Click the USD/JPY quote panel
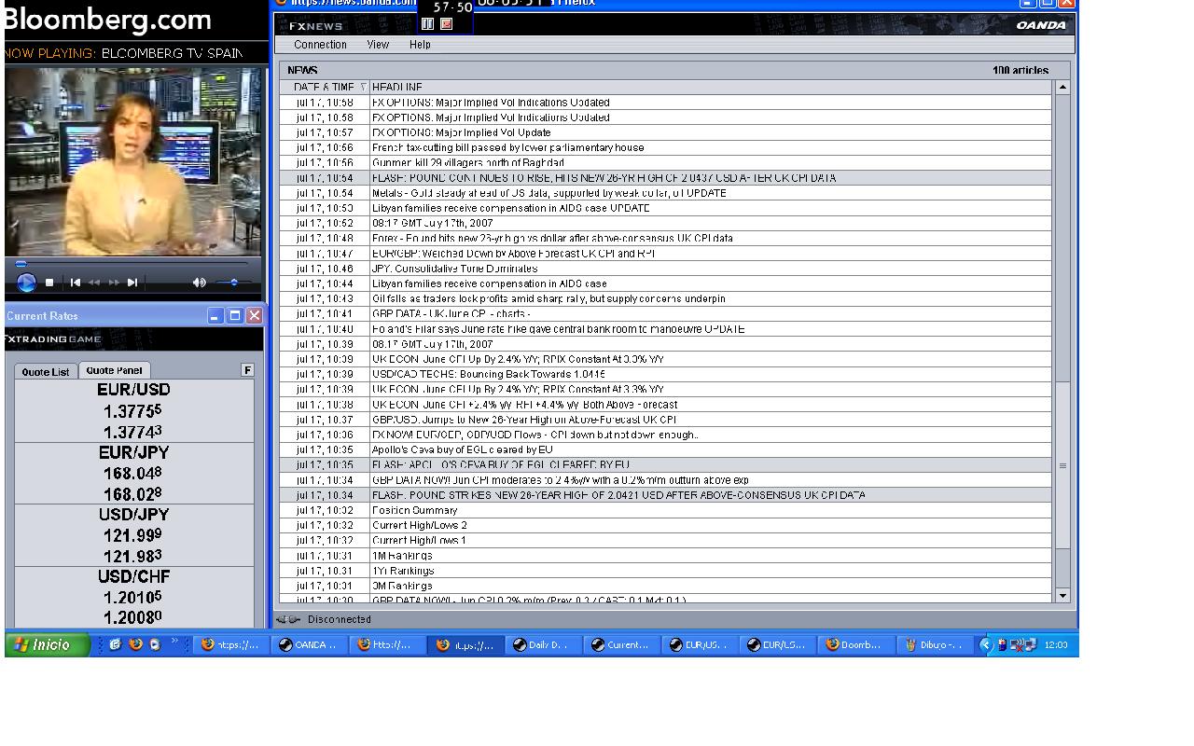The image size is (1194, 746). point(134,535)
